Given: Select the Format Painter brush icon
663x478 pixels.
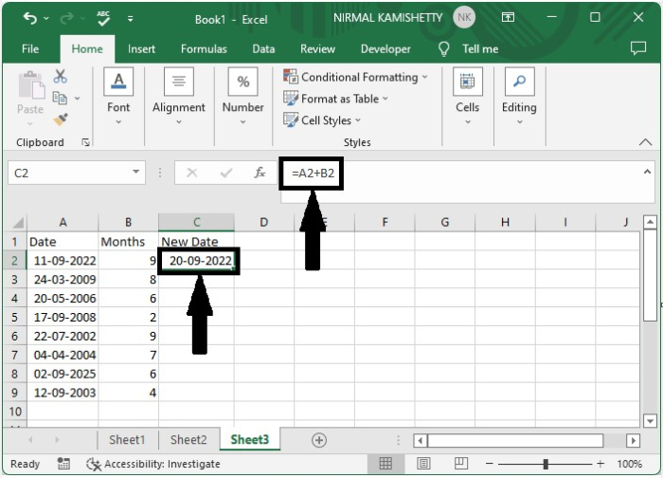Looking at the screenshot, I should [x=60, y=119].
